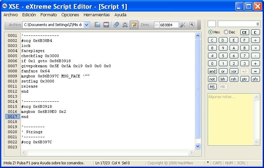Click the calculator 5 key
The image size is (264, 168).
pyautogui.click(x=223, y=56)
